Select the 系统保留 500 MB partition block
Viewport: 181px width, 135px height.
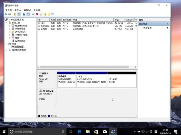66,80
